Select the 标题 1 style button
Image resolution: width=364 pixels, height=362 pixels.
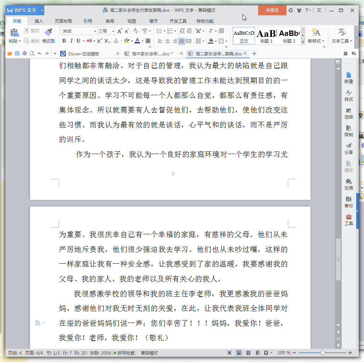pyautogui.click(x=266, y=36)
